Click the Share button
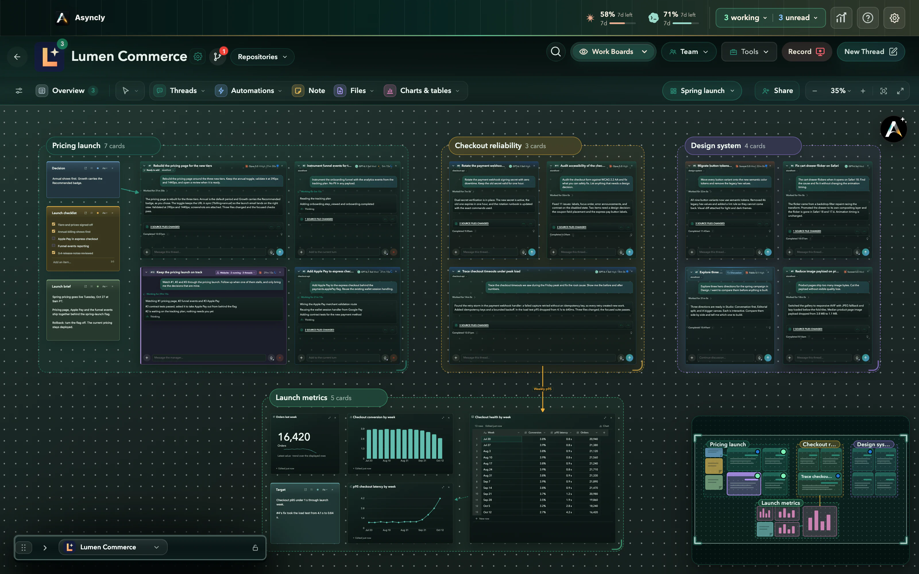 pyautogui.click(x=777, y=91)
